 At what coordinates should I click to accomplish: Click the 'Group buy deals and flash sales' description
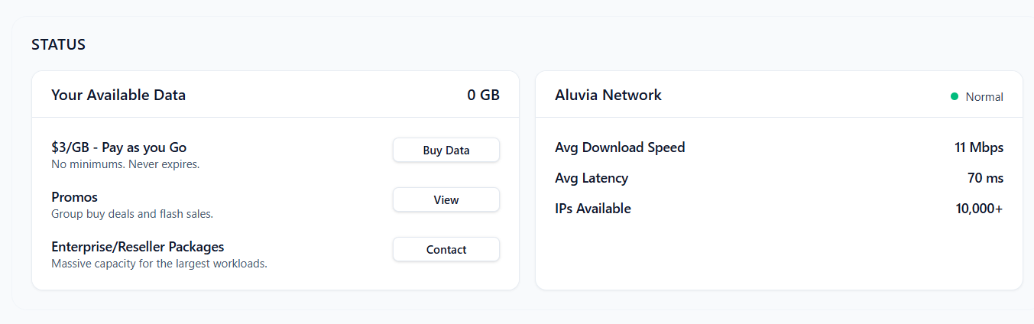pos(132,214)
